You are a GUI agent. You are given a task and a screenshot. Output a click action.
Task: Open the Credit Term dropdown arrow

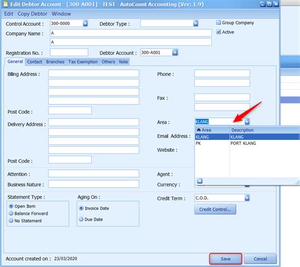tap(247, 197)
